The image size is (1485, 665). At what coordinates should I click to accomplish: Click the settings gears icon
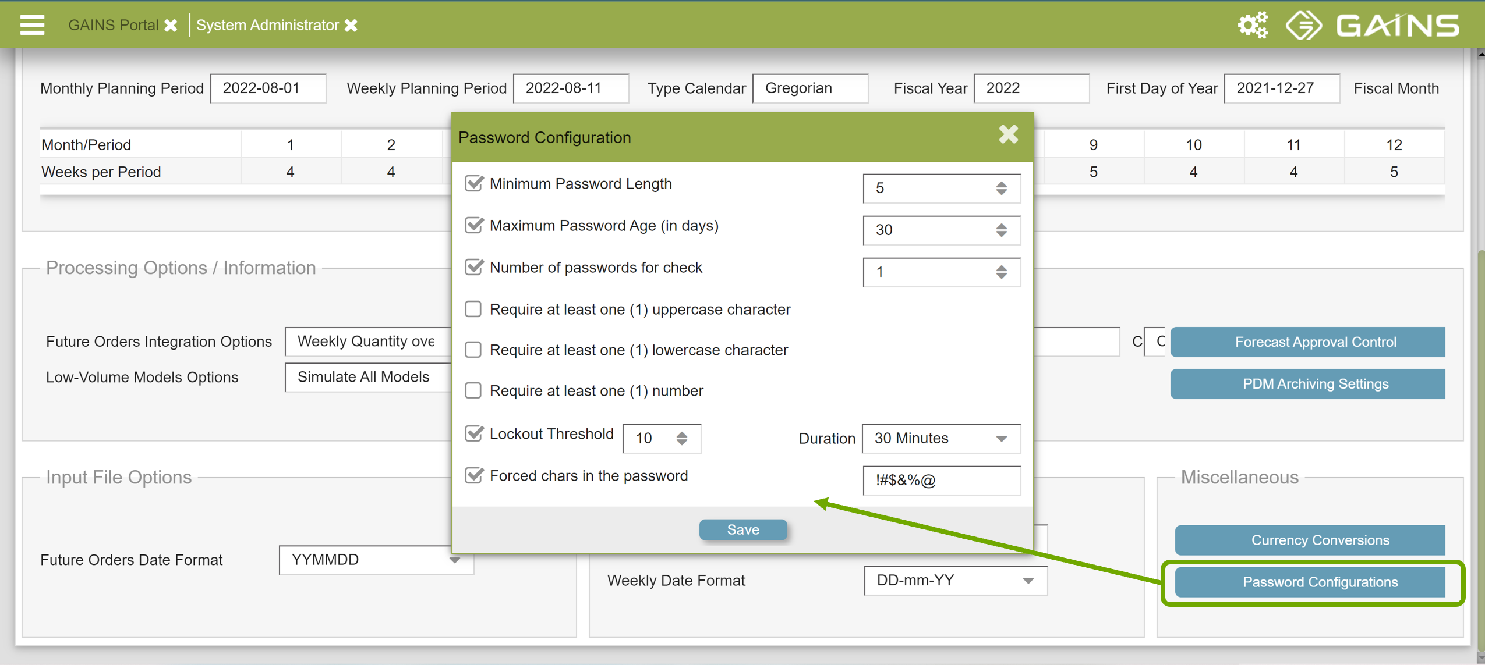(x=1253, y=25)
